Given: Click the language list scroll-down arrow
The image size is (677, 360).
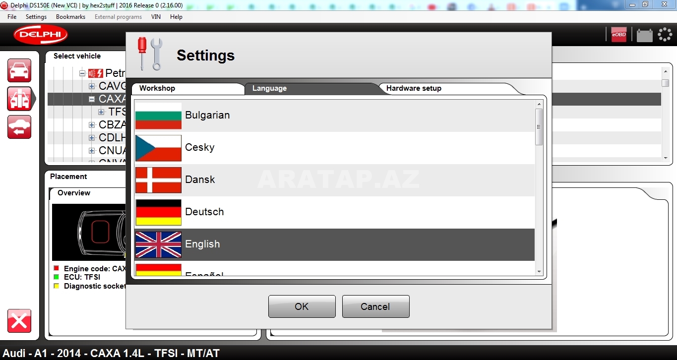Looking at the screenshot, I should (539, 271).
